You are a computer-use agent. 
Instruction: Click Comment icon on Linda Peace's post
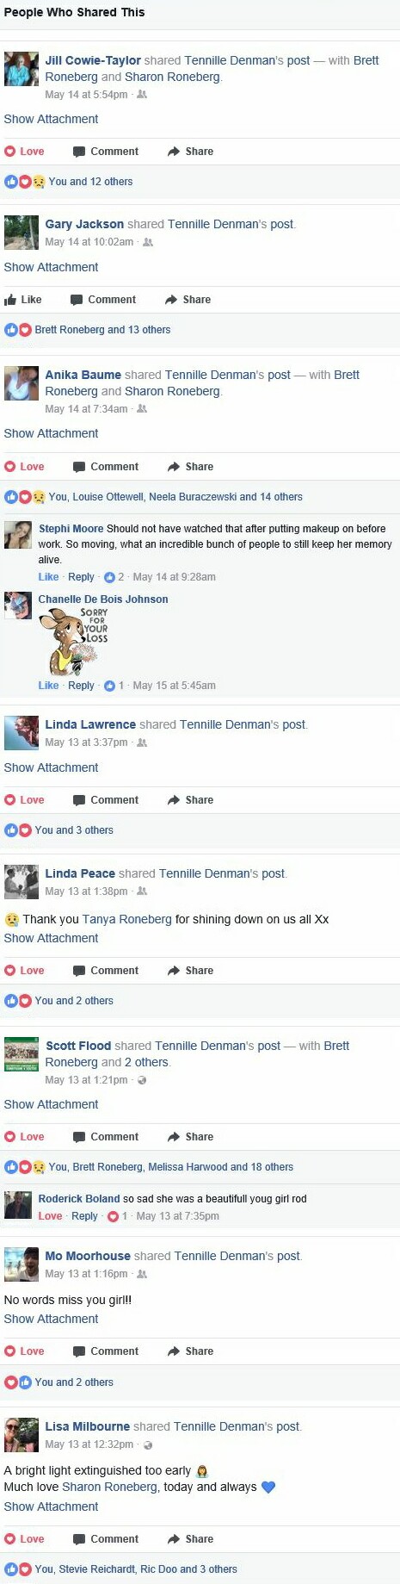[79, 971]
